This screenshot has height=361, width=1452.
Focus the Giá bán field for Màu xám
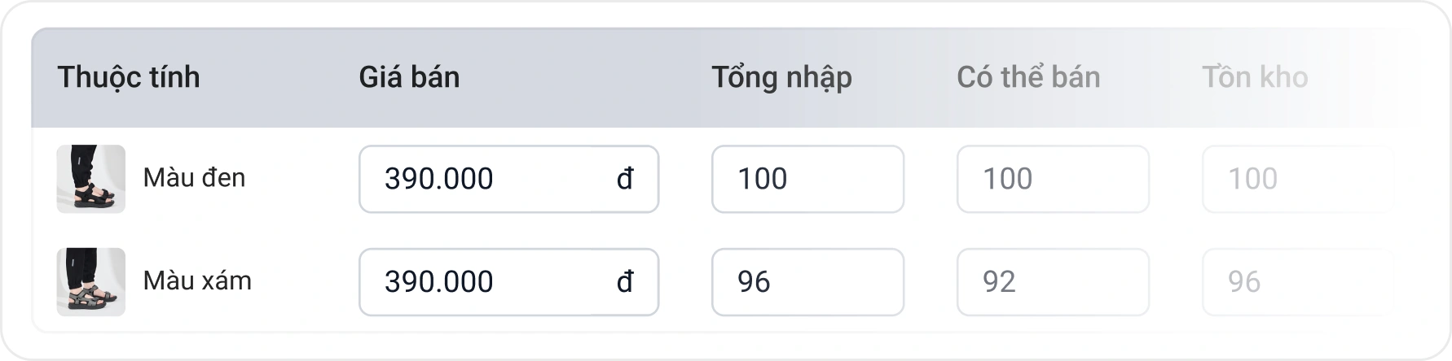coord(508,282)
